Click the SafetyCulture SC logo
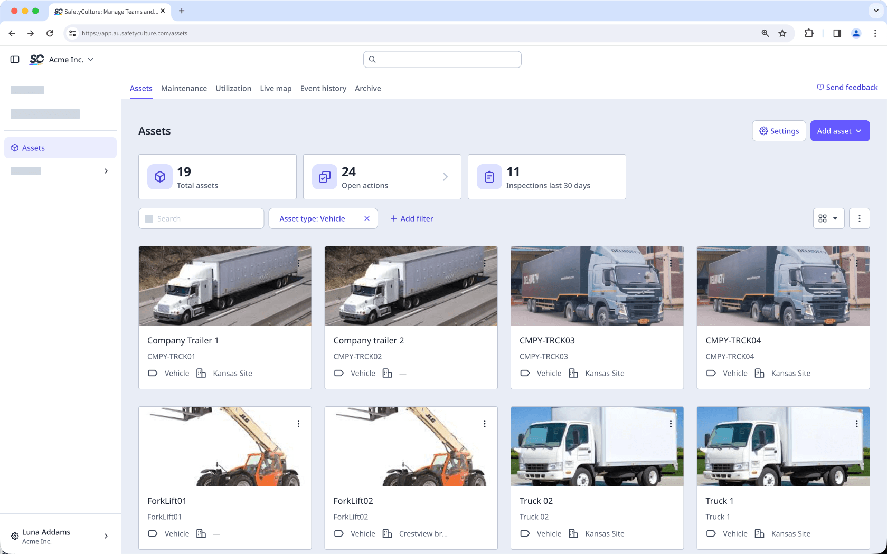887x554 pixels. point(36,60)
